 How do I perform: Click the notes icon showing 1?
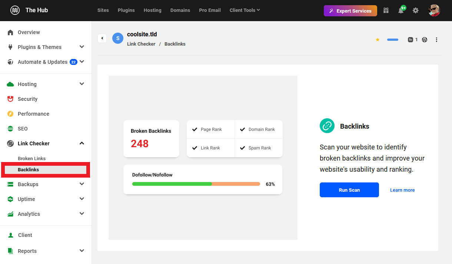tap(411, 39)
